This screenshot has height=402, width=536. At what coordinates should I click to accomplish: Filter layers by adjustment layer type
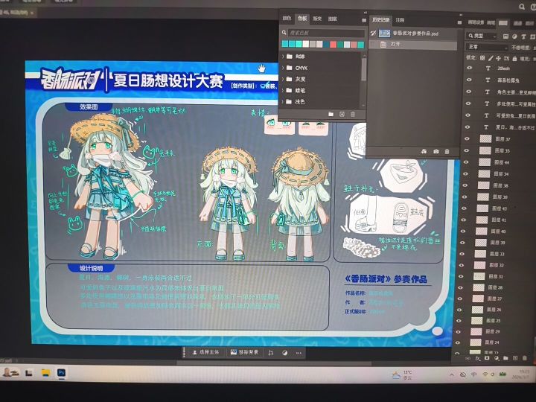coord(514,36)
